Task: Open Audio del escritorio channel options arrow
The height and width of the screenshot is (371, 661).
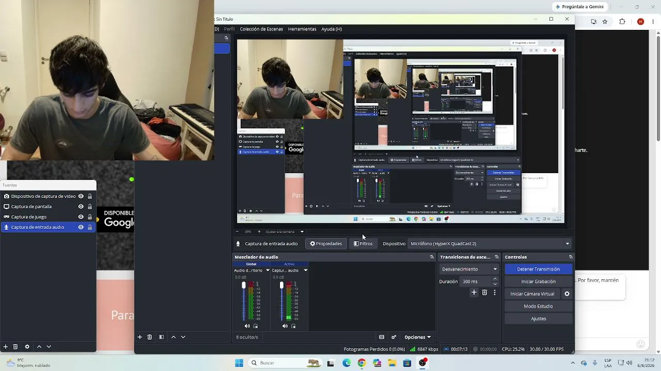Action: click(x=267, y=271)
